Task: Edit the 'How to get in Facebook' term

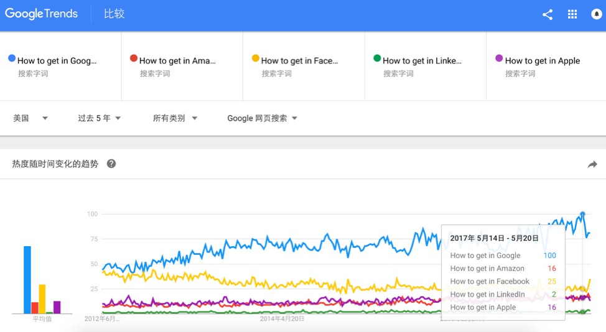Action: tap(299, 61)
